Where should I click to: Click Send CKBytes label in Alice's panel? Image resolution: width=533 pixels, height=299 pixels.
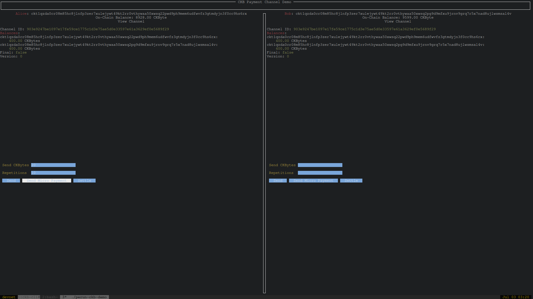coord(16,165)
